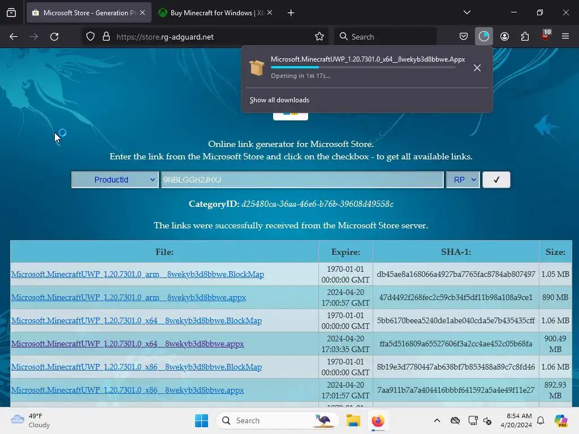Click the muted volume tray icon
The height and width of the screenshot is (434, 579).
(487, 420)
